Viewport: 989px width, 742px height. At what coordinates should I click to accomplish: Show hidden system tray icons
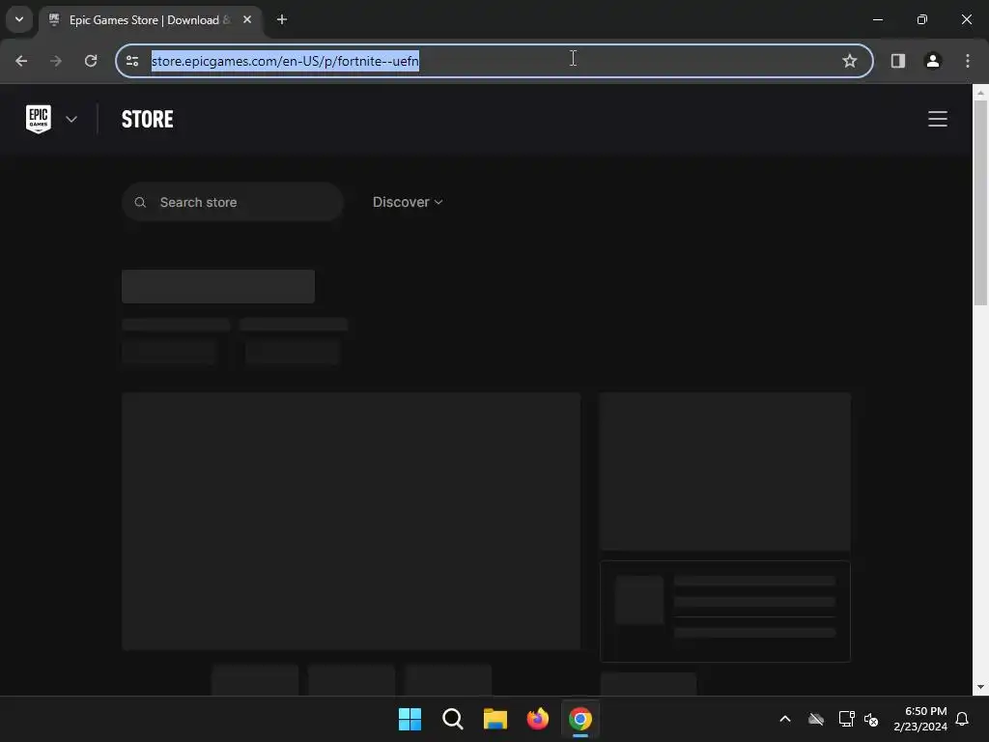(785, 719)
